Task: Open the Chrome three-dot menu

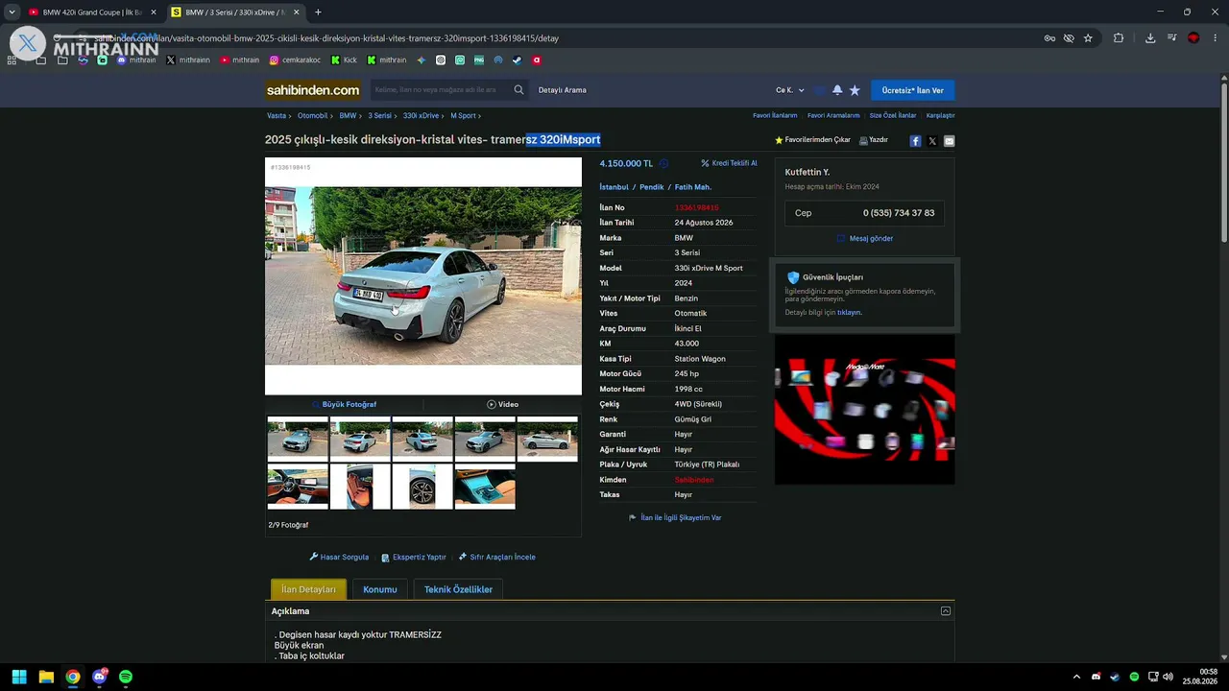Action: point(1216,38)
